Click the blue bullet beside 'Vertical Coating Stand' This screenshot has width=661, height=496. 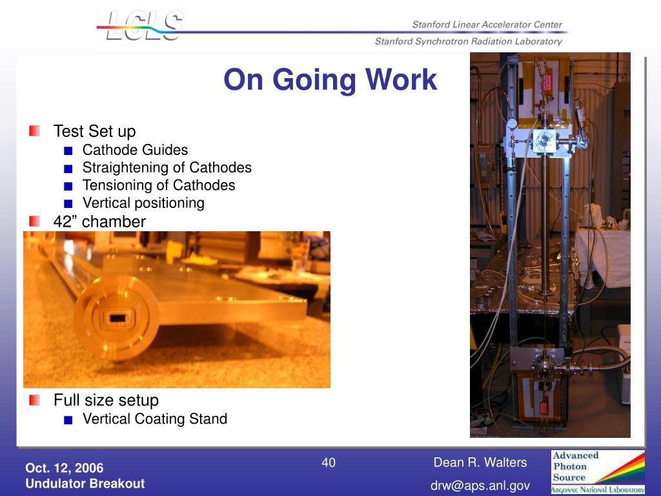pos(68,420)
